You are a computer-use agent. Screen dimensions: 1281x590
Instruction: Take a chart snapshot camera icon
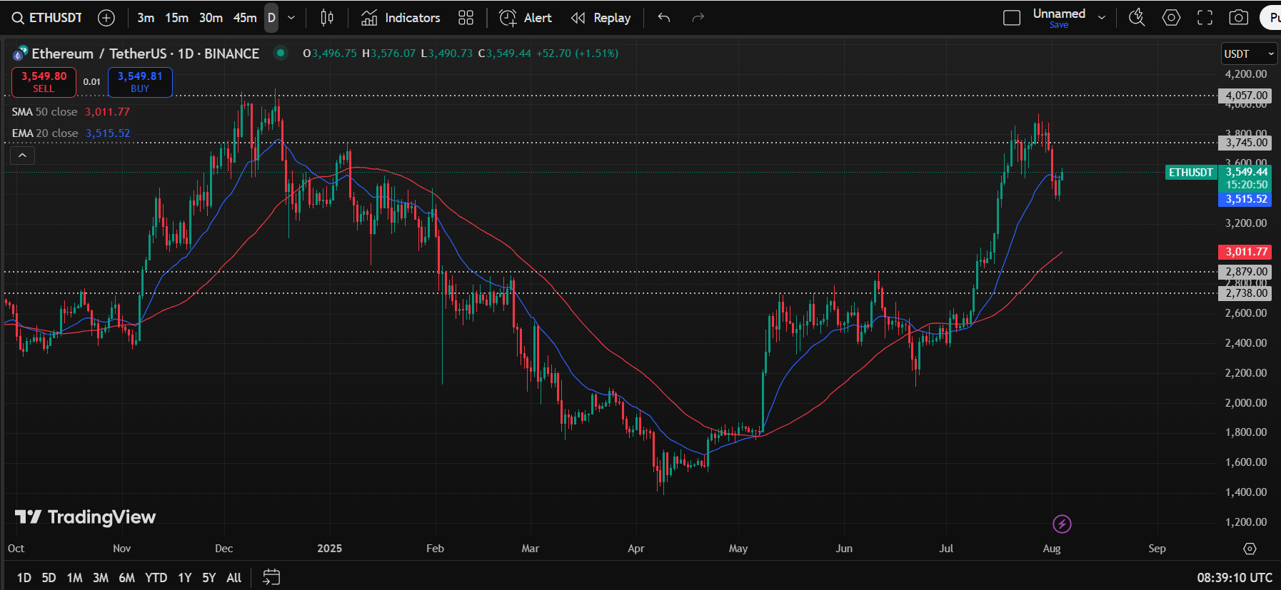click(x=1238, y=18)
